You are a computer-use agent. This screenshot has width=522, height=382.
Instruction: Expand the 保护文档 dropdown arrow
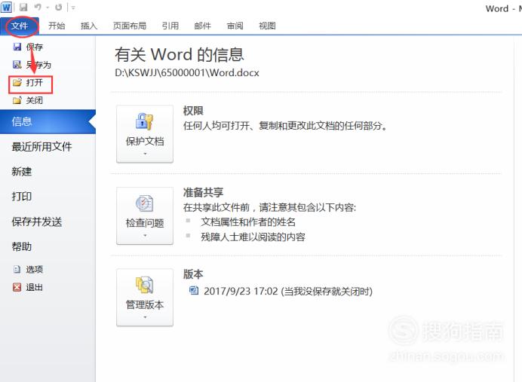(x=145, y=154)
